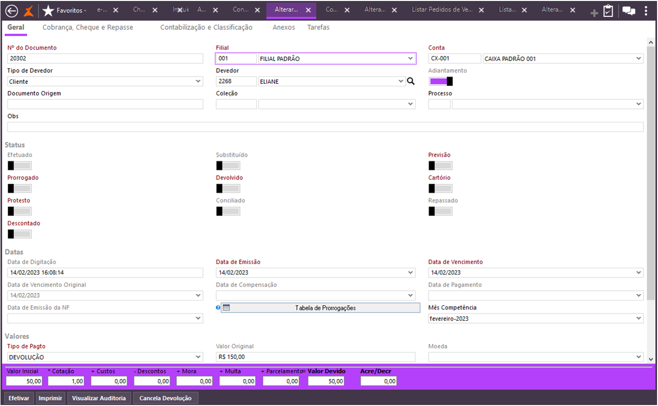Click the Imprimir button
Image resolution: width=658 pixels, height=406 pixels.
click(51, 398)
